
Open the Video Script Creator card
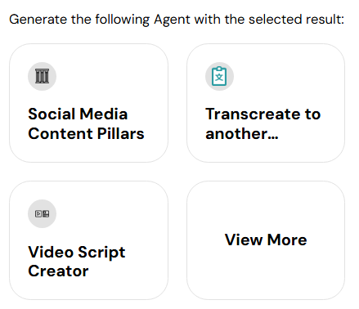tap(88, 240)
